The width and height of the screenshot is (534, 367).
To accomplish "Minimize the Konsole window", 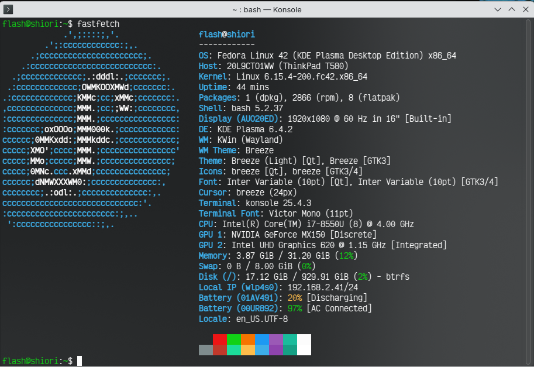I will [498, 9].
